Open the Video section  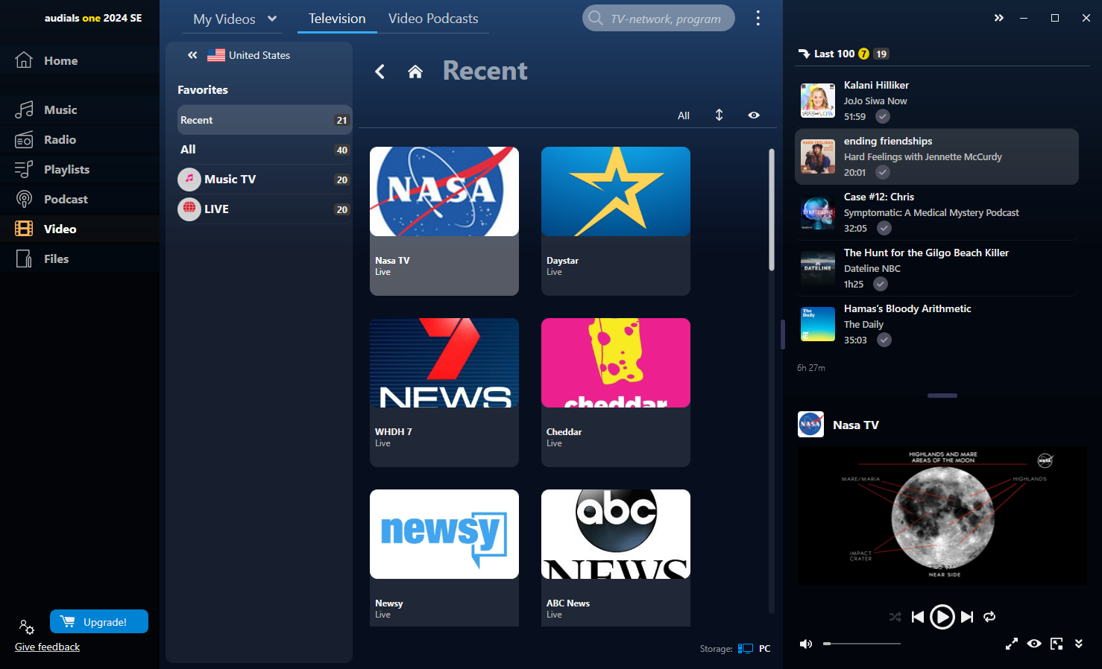tap(79, 229)
